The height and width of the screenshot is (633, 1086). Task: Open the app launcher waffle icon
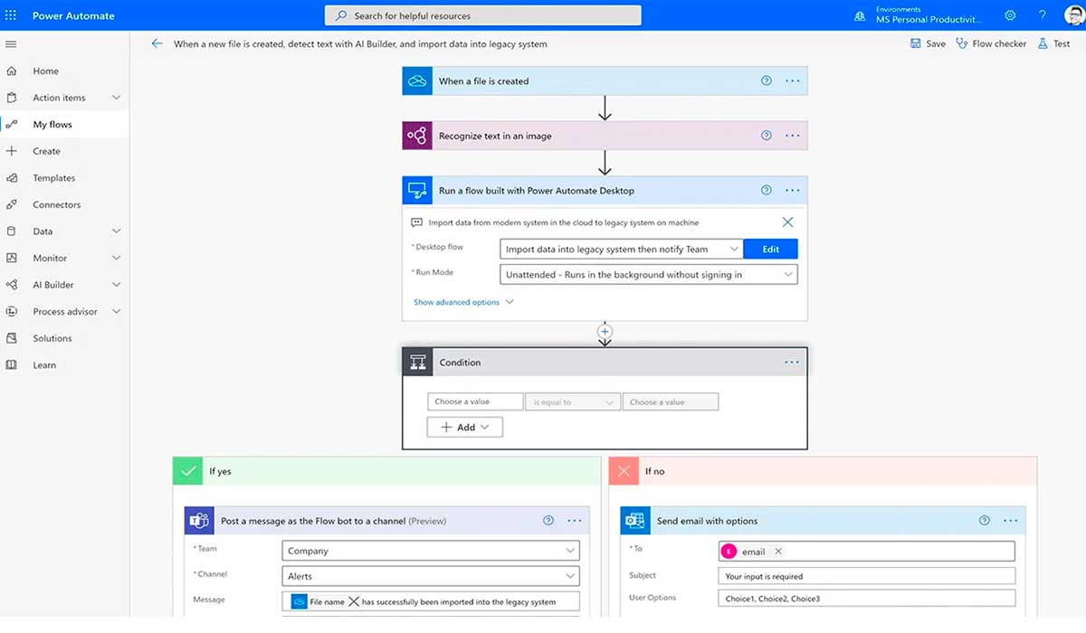[11, 15]
